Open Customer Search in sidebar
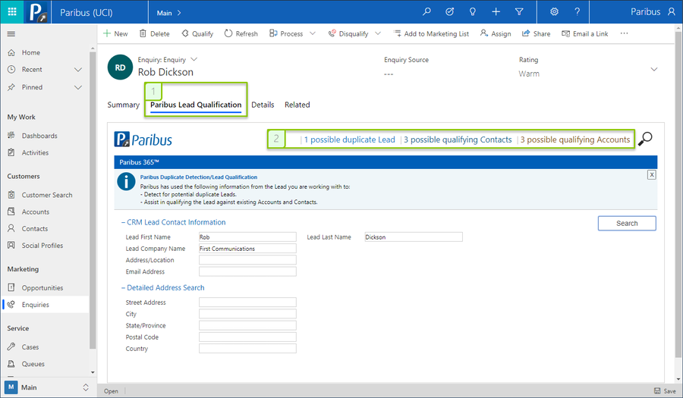Screen dimensions: 683x398 (47, 195)
